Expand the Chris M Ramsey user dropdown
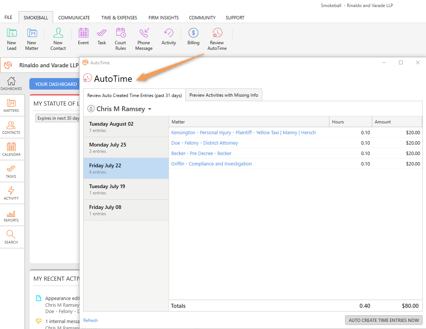The width and height of the screenshot is (426, 329). click(149, 109)
